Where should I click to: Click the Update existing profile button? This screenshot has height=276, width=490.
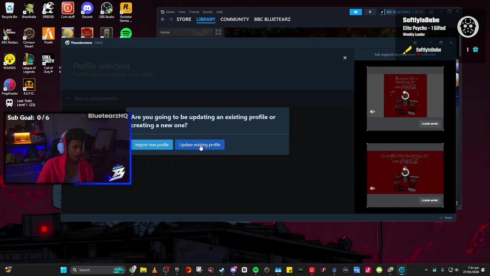(x=200, y=145)
